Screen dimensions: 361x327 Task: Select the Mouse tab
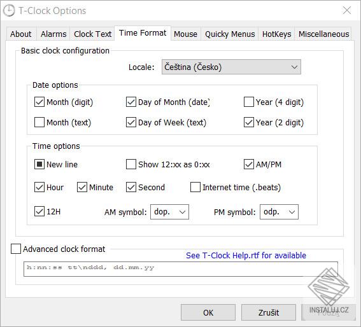pyautogui.click(x=185, y=34)
